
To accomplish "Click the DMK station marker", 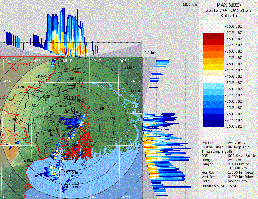I will point(36,77).
